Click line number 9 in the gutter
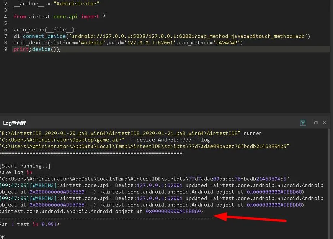Image resolution: width=333 pixels, height=239 pixels. 6,49
